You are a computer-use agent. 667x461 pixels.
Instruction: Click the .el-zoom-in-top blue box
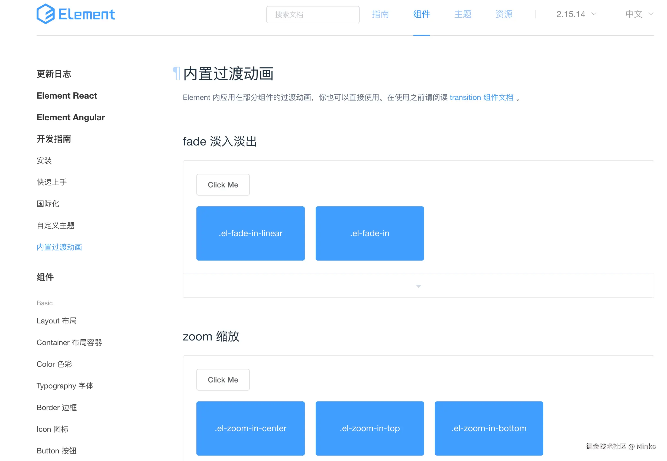pyautogui.click(x=370, y=428)
